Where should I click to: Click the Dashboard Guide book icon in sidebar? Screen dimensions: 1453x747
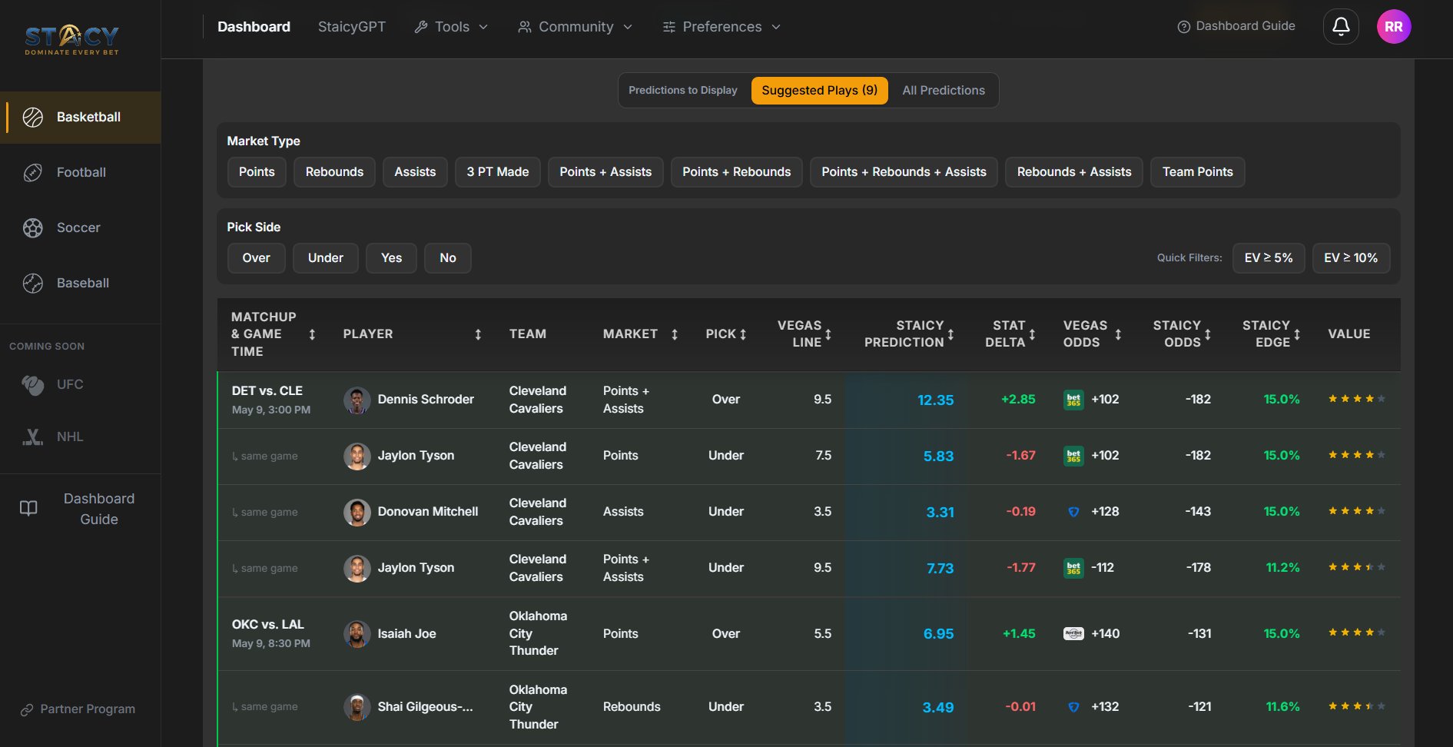coord(28,508)
